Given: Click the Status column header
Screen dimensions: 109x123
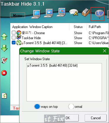Looking at the screenshot, I should pyautogui.click(x=78, y=27).
